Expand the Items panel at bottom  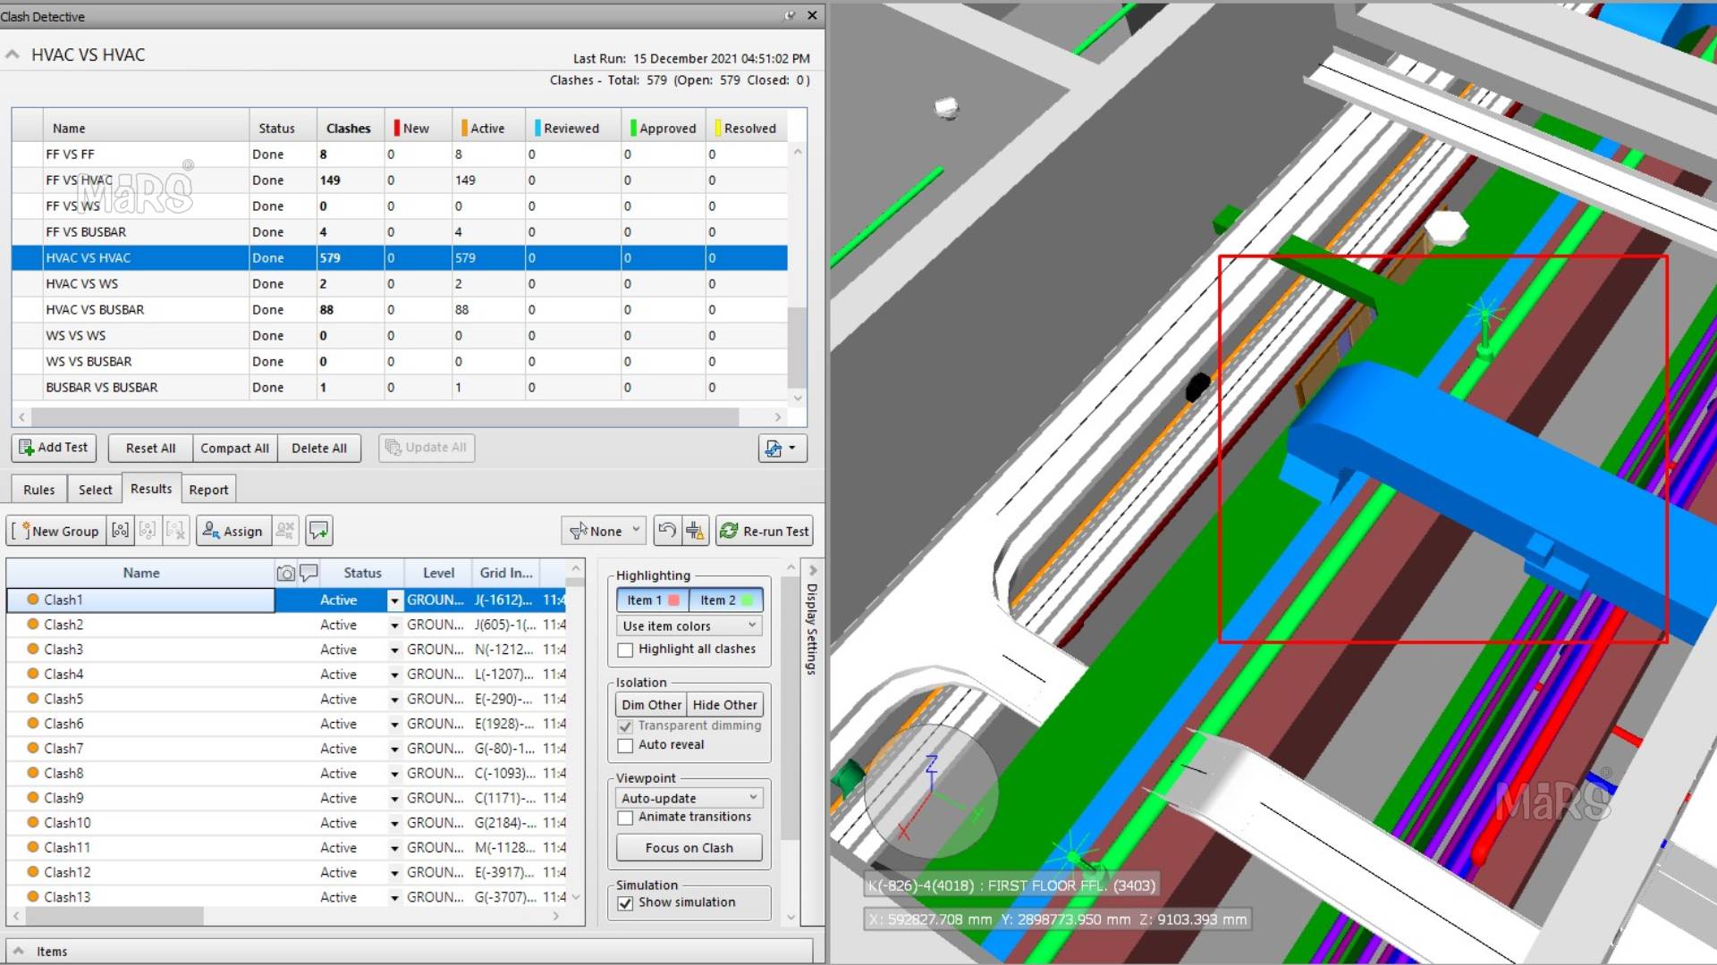(18, 952)
